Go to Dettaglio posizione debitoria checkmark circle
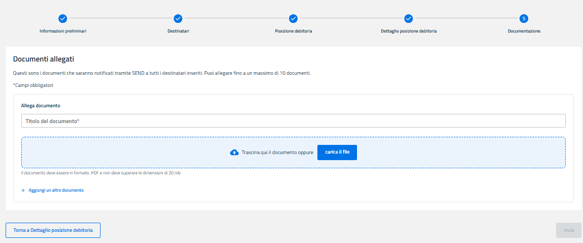583x243 pixels. [408, 18]
